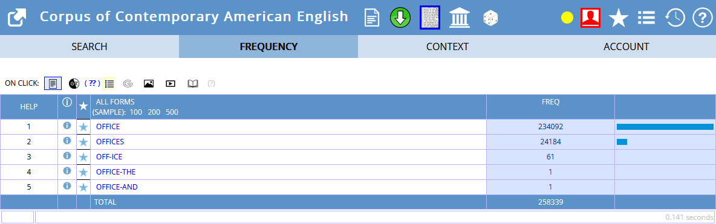716x224 pixels.
Task: Switch to the ACCOUNT tab
Action: [x=626, y=46]
